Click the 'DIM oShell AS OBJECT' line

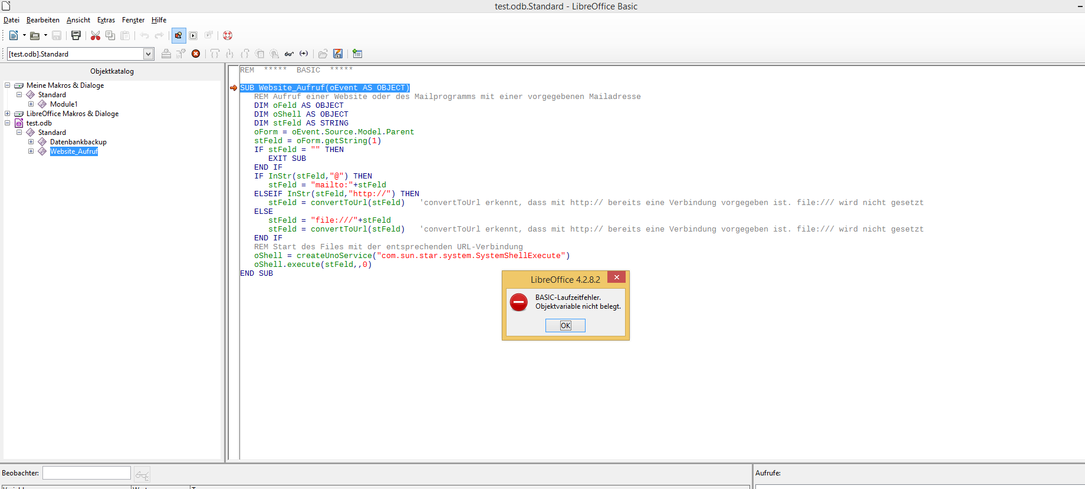301,114
